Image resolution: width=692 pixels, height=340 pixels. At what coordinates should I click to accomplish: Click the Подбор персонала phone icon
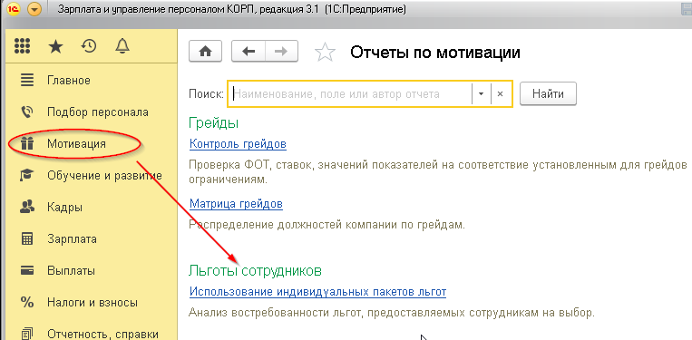pos(27,112)
